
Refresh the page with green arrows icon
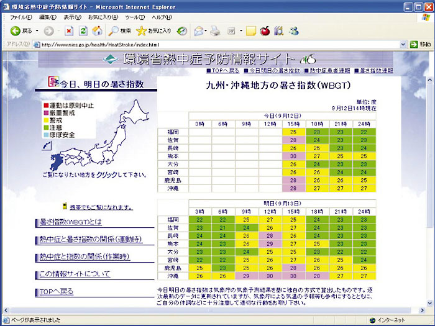coord(83,30)
